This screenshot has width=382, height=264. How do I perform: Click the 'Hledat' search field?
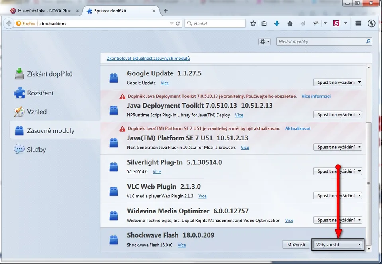tap(215, 24)
